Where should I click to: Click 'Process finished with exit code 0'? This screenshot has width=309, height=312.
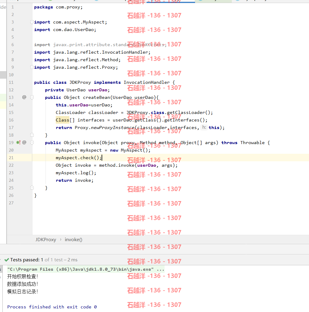(52, 307)
